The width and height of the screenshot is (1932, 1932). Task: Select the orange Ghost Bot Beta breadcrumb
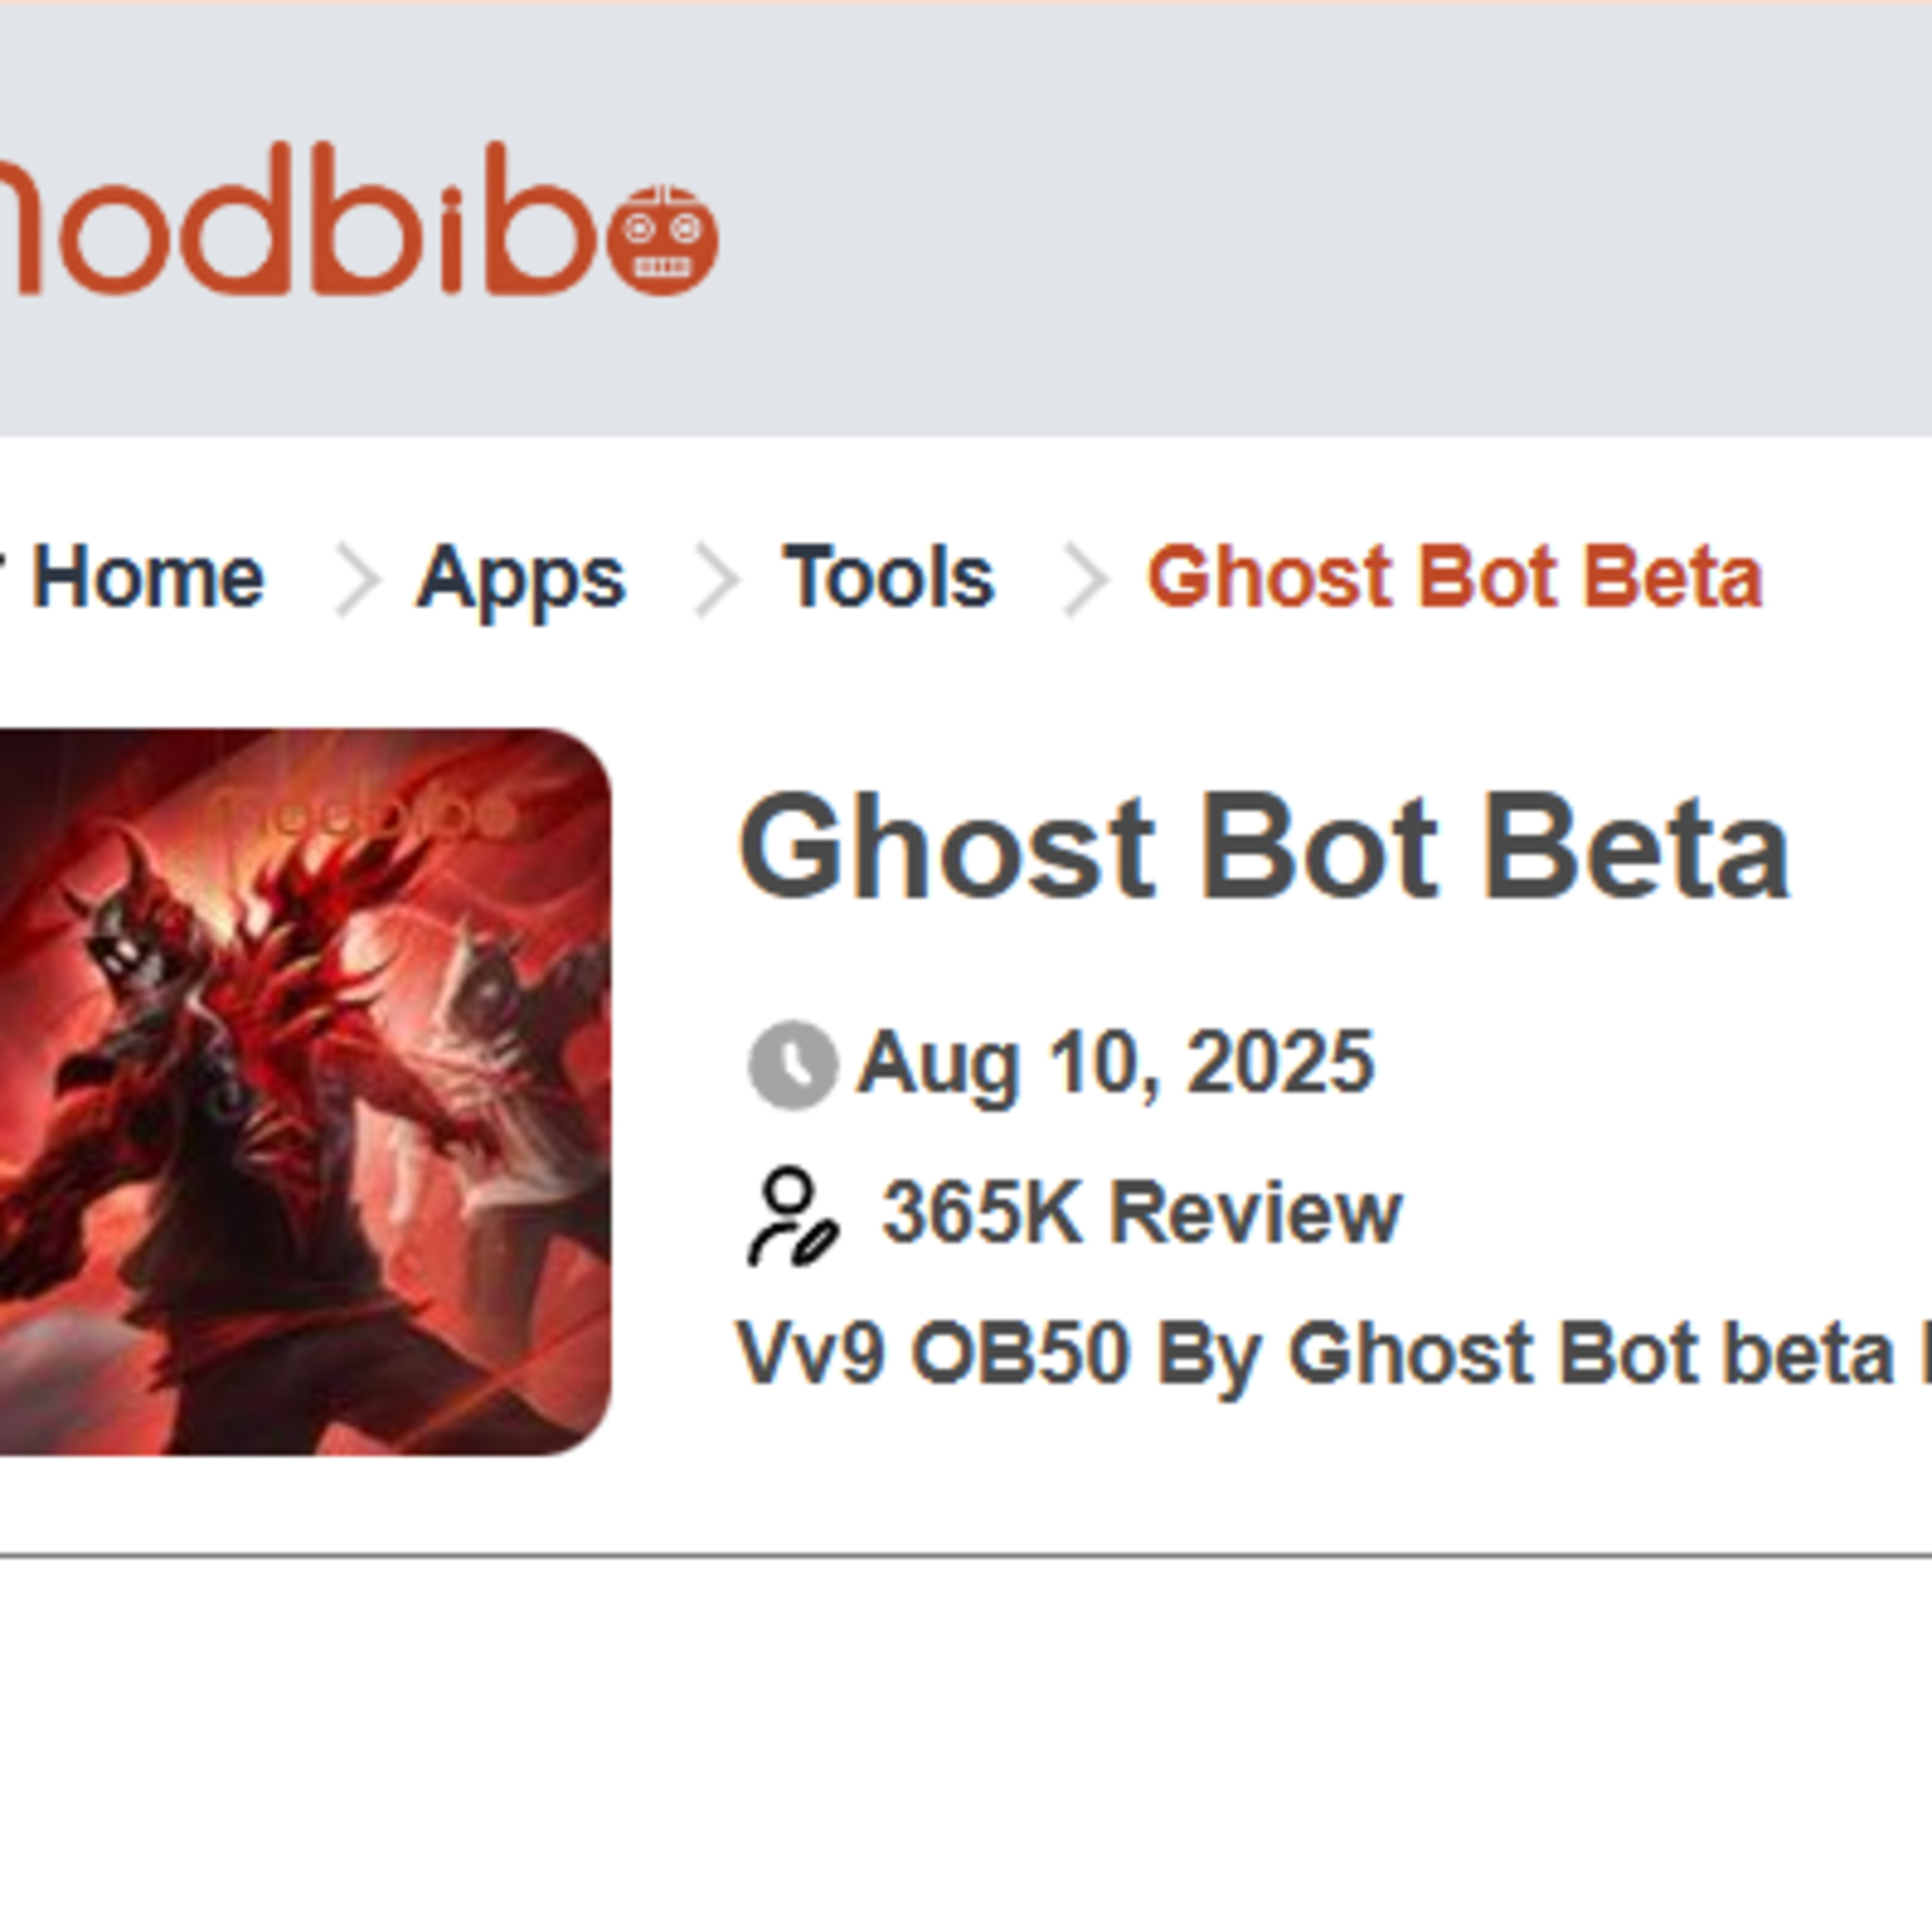tap(1455, 578)
